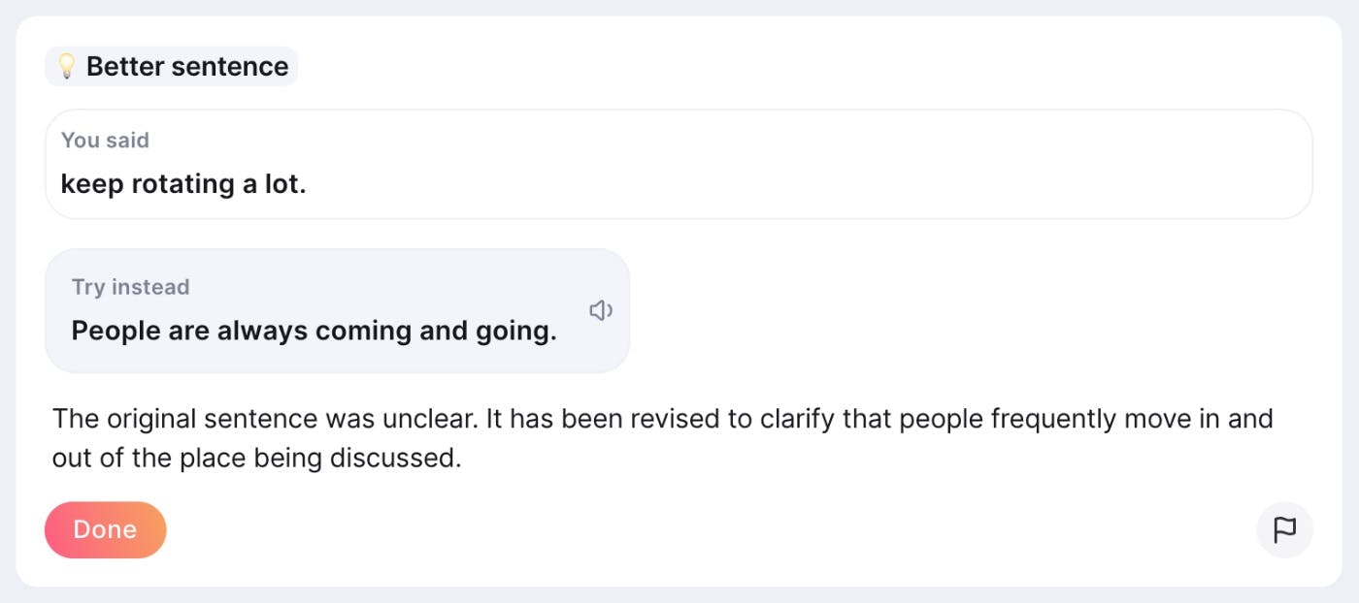Click the flag icon to report feedback
The width and height of the screenshot is (1359, 603).
1284,530
